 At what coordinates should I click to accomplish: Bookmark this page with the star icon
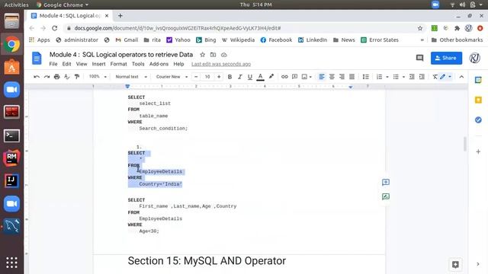(420, 28)
